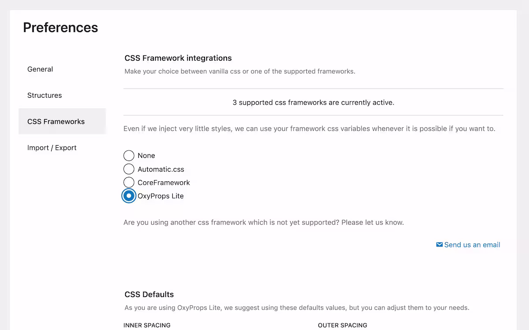Image resolution: width=529 pixels, height=330 pixels.
Task: Click the framework suggestion text under CSS Defaults
Action: click(295, 308)
